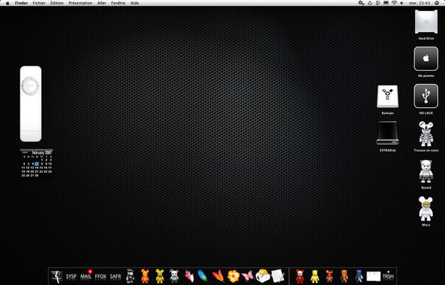Open the Apple menu
Image resolution: width=445 pixels, height=285 pixels.
6,3
